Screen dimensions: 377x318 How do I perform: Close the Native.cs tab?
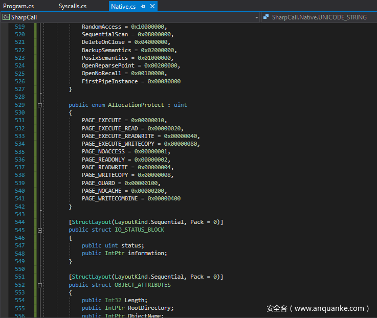pos(152,6)
